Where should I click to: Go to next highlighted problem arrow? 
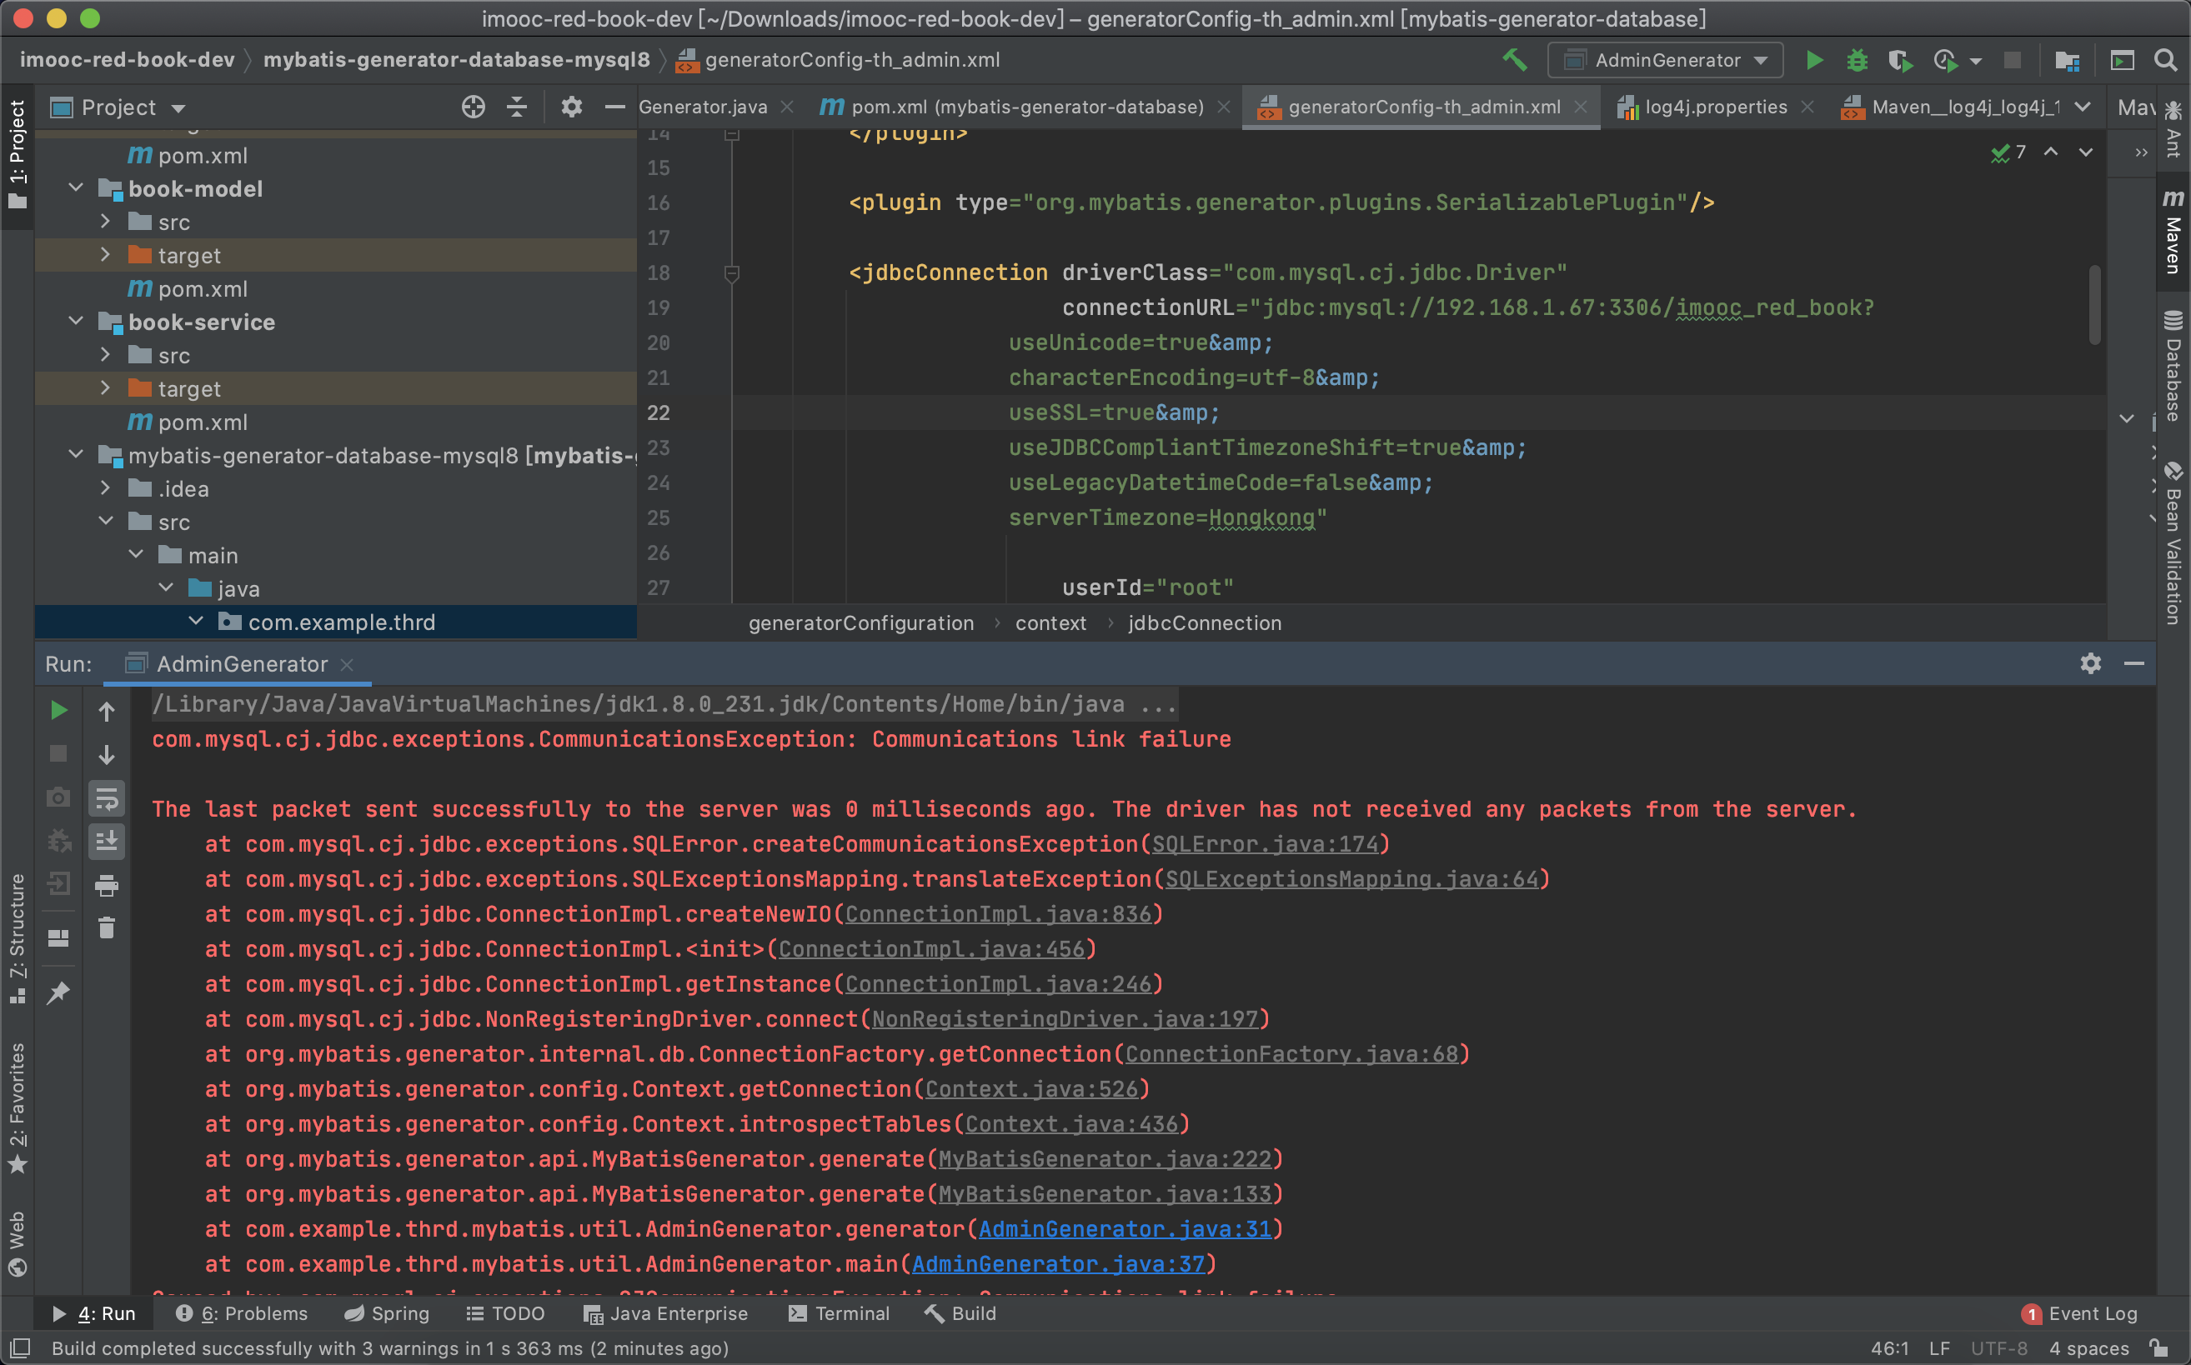coord(2085,152)
